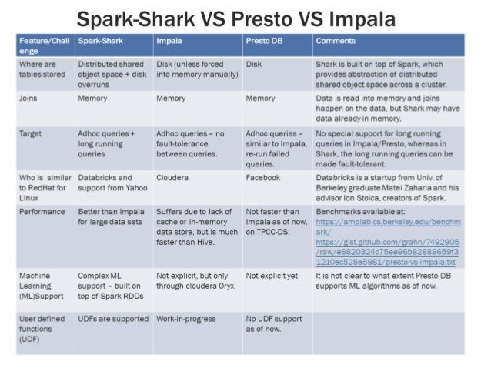Image resolution: width=491 pixels, height=369 pixels.
Task: Open the gist.github.com presto-vs-impala link
Action: [x=387, y=253]
